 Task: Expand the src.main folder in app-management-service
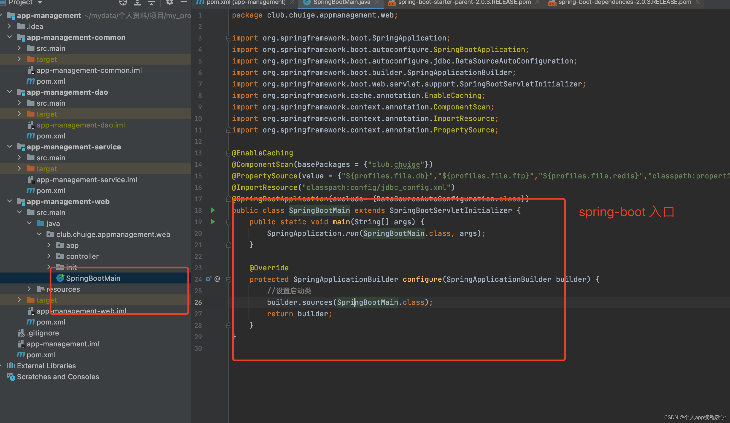[18, 158]
